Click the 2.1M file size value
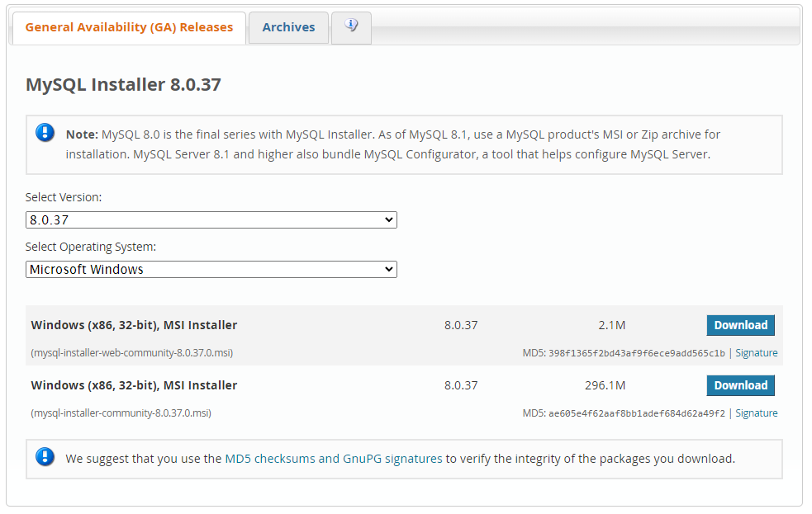 point(611,325)
